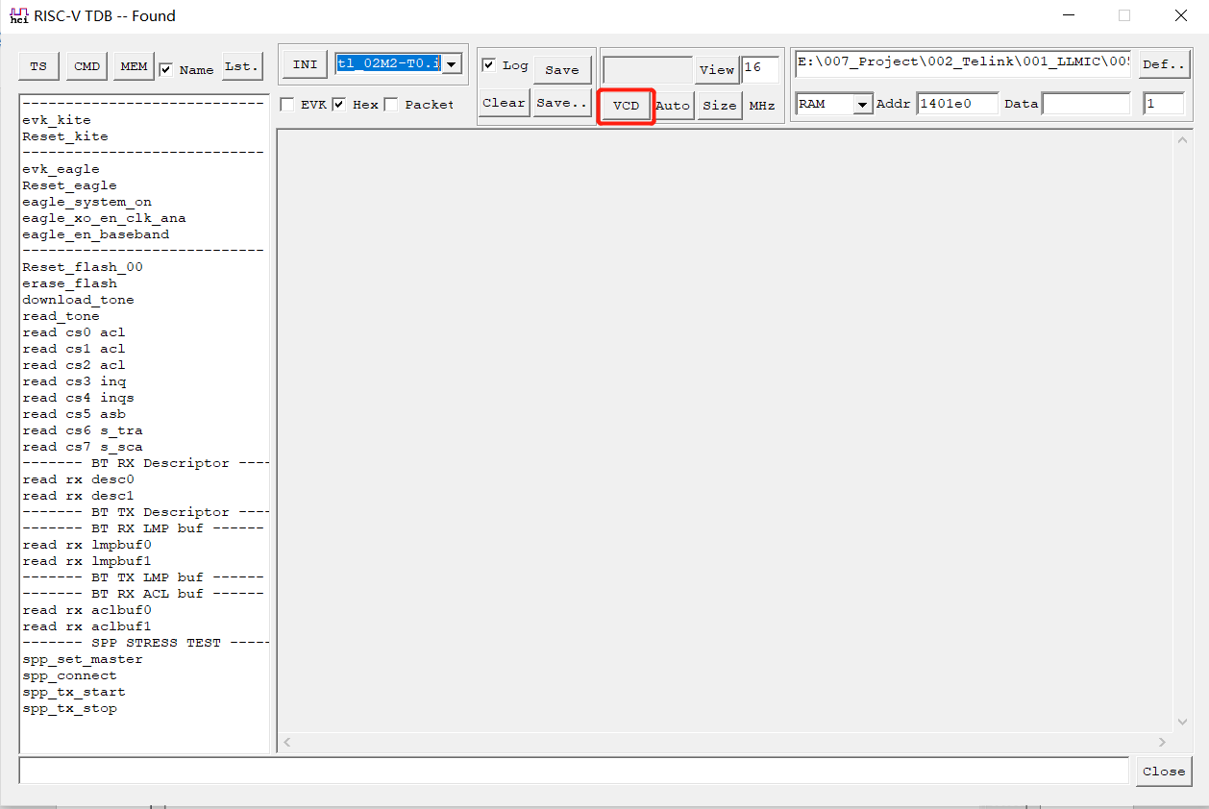Viewport: 1209px width, 809px height.
Task: Expand the INI file dropdown
Action: click(451, 64)
